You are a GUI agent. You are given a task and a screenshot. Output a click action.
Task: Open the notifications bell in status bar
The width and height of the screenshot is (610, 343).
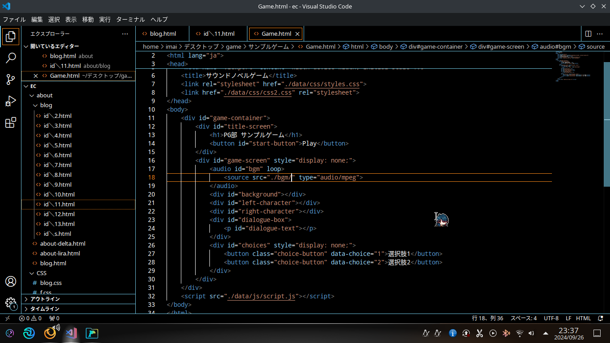(601, 318)
